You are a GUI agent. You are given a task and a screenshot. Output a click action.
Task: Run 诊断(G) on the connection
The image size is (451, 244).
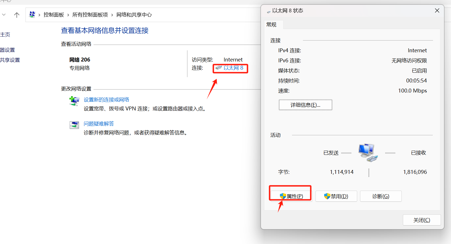click(380, 196)
